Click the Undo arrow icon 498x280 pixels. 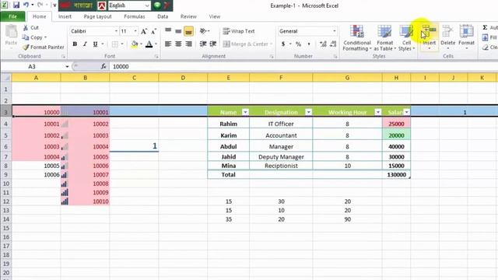[x=26, y=5]
